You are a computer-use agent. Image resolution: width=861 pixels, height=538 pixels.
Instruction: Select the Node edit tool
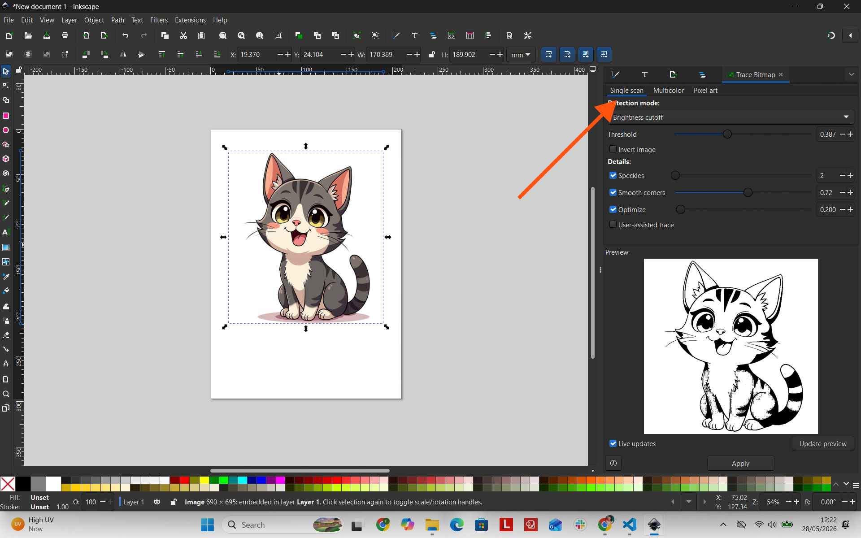pos(6,86)
